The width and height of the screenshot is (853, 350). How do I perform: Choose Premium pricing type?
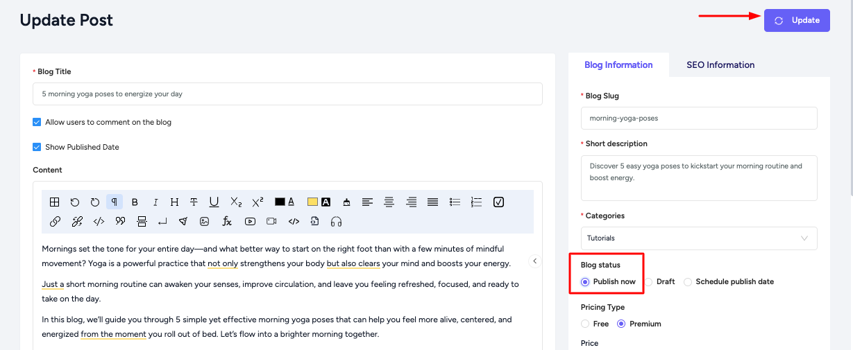[x=621, y=324]
